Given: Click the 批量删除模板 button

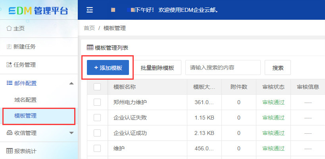Looking at the screenshot, I should [x=157, y=68].
